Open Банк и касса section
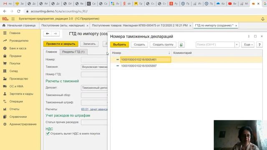This screenshot has height=150, width=267. [18, 48]
